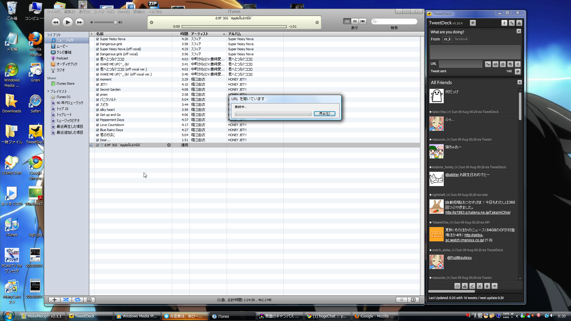The width and height of the screenshot is (571, 321).
Task: Shorten URL with TweetDeck arrows icon
Action: coord(488,64)
